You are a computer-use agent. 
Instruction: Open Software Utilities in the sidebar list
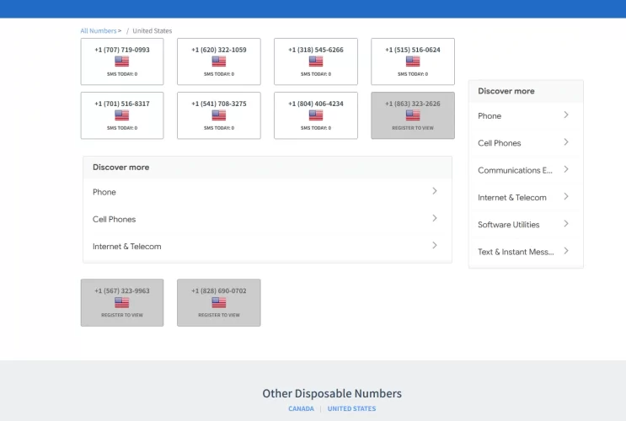tap(508, 225)
